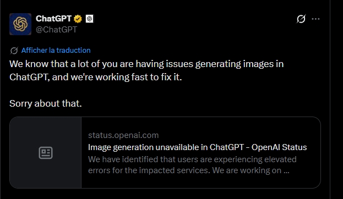
Task: Click the truncated 'We are working on …' text
Action: click(x=251, y=170)
